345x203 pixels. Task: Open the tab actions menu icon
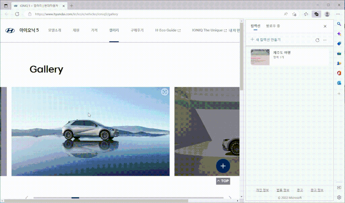coord(6,6)
